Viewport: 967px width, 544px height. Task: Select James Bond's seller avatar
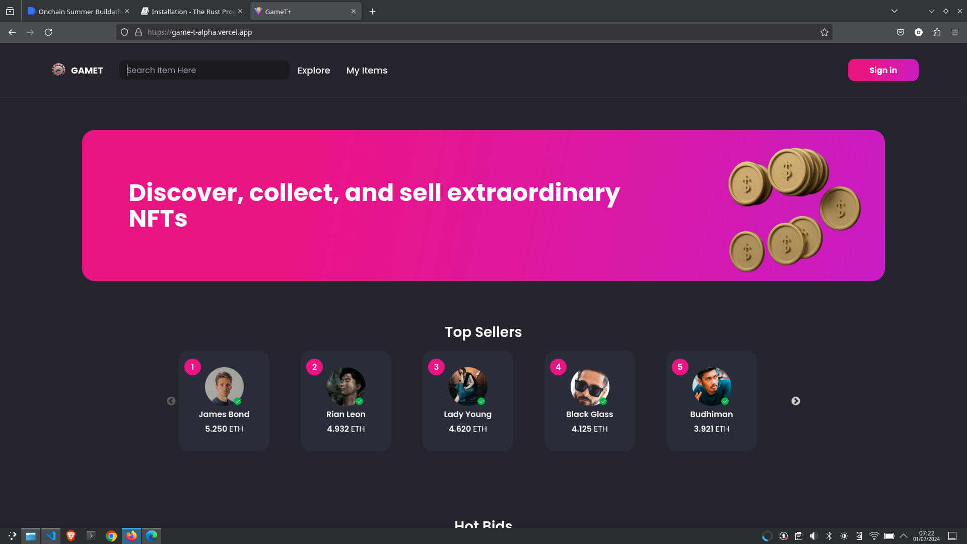pyautogui.click(x=224, y=386)
